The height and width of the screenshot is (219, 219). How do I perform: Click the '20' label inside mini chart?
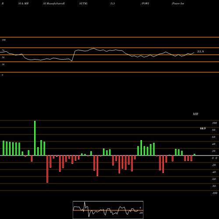coord(141,213)
